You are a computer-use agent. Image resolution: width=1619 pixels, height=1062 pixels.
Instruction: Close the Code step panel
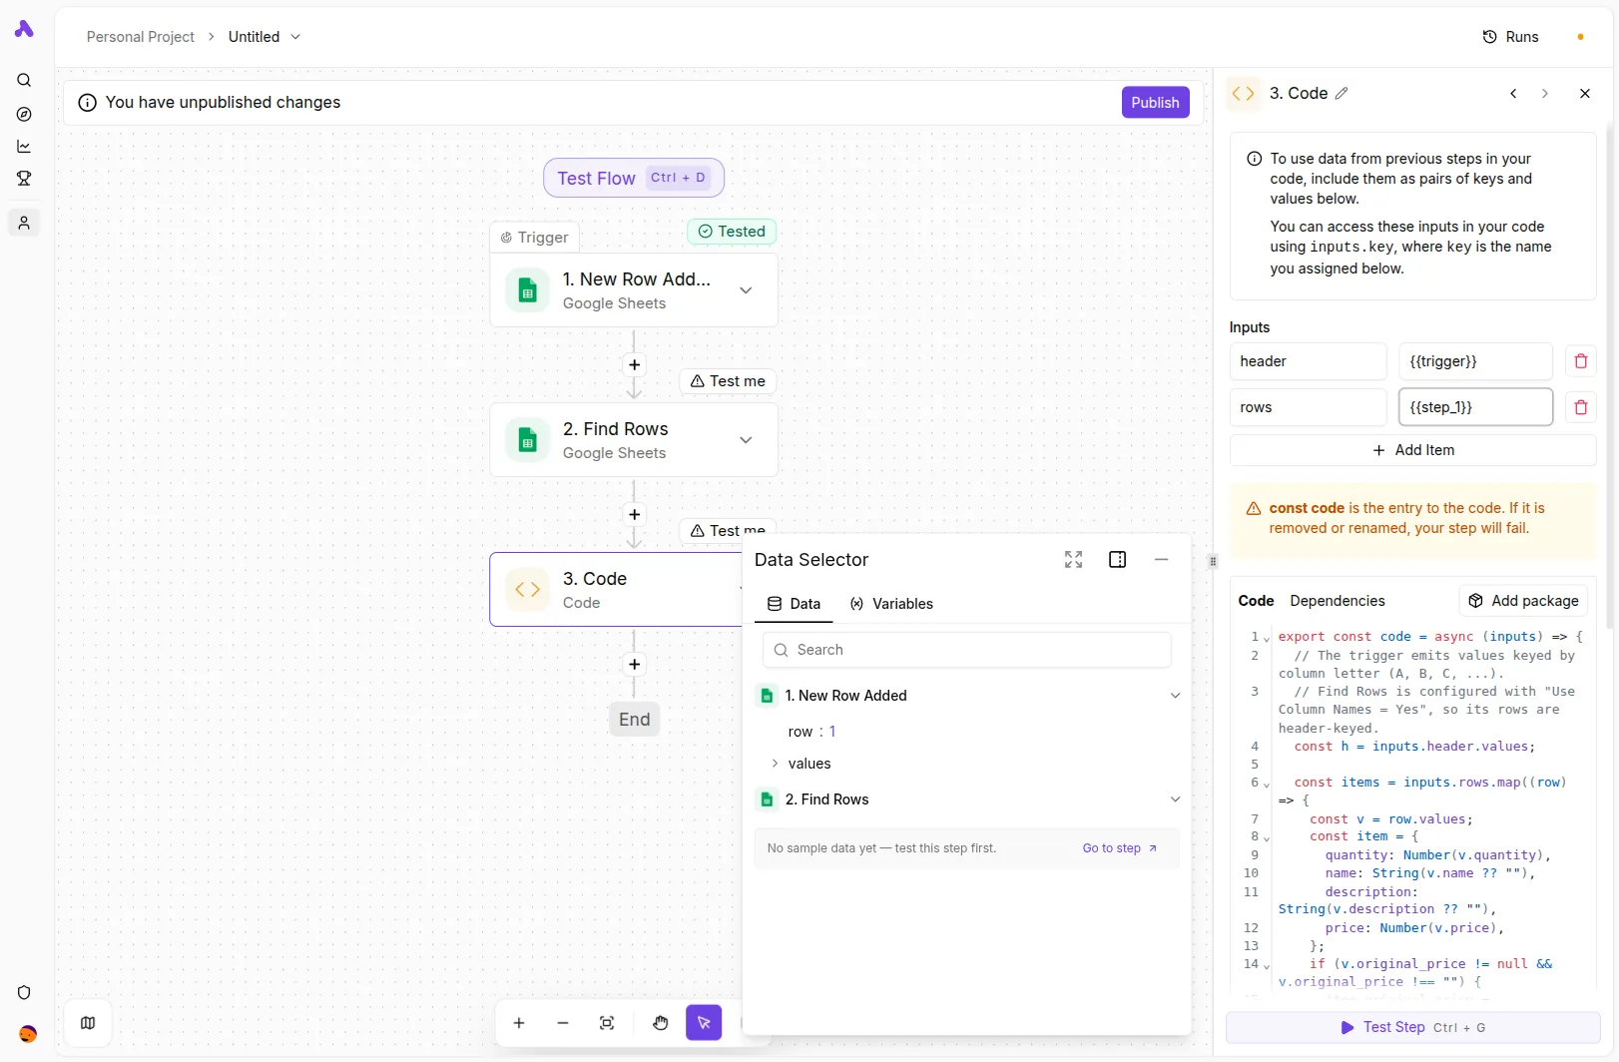pyautogui.click(x=1585, y=94)
